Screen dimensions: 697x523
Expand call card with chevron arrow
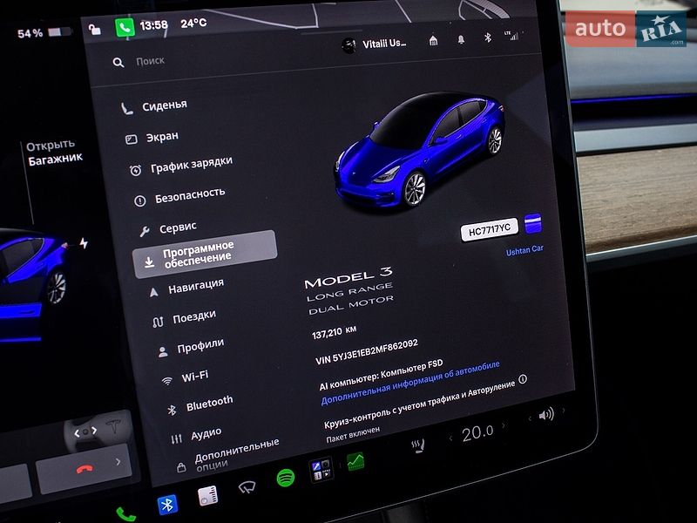[118, 462]
